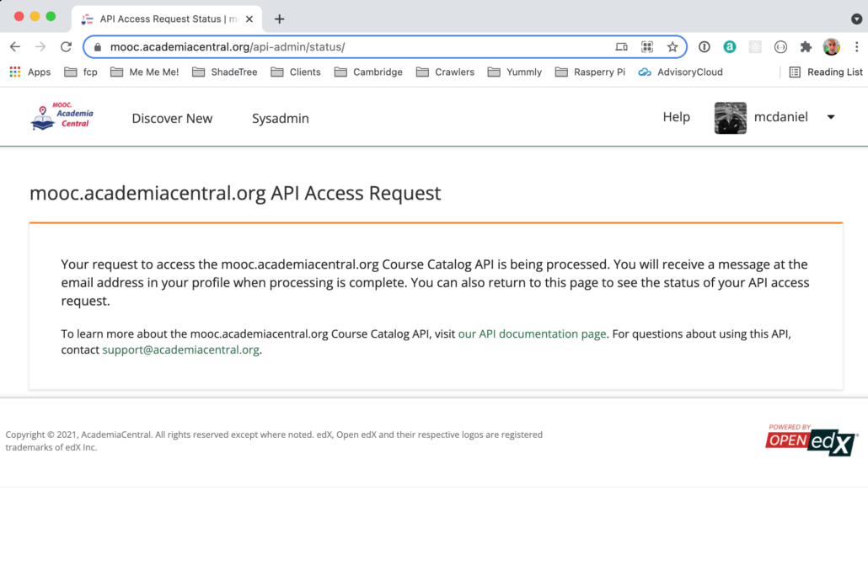Open the Sysadmin navigation item

[281, 119]
